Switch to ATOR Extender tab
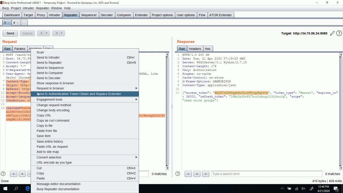The image size is (343, 193). pos(221,15)
